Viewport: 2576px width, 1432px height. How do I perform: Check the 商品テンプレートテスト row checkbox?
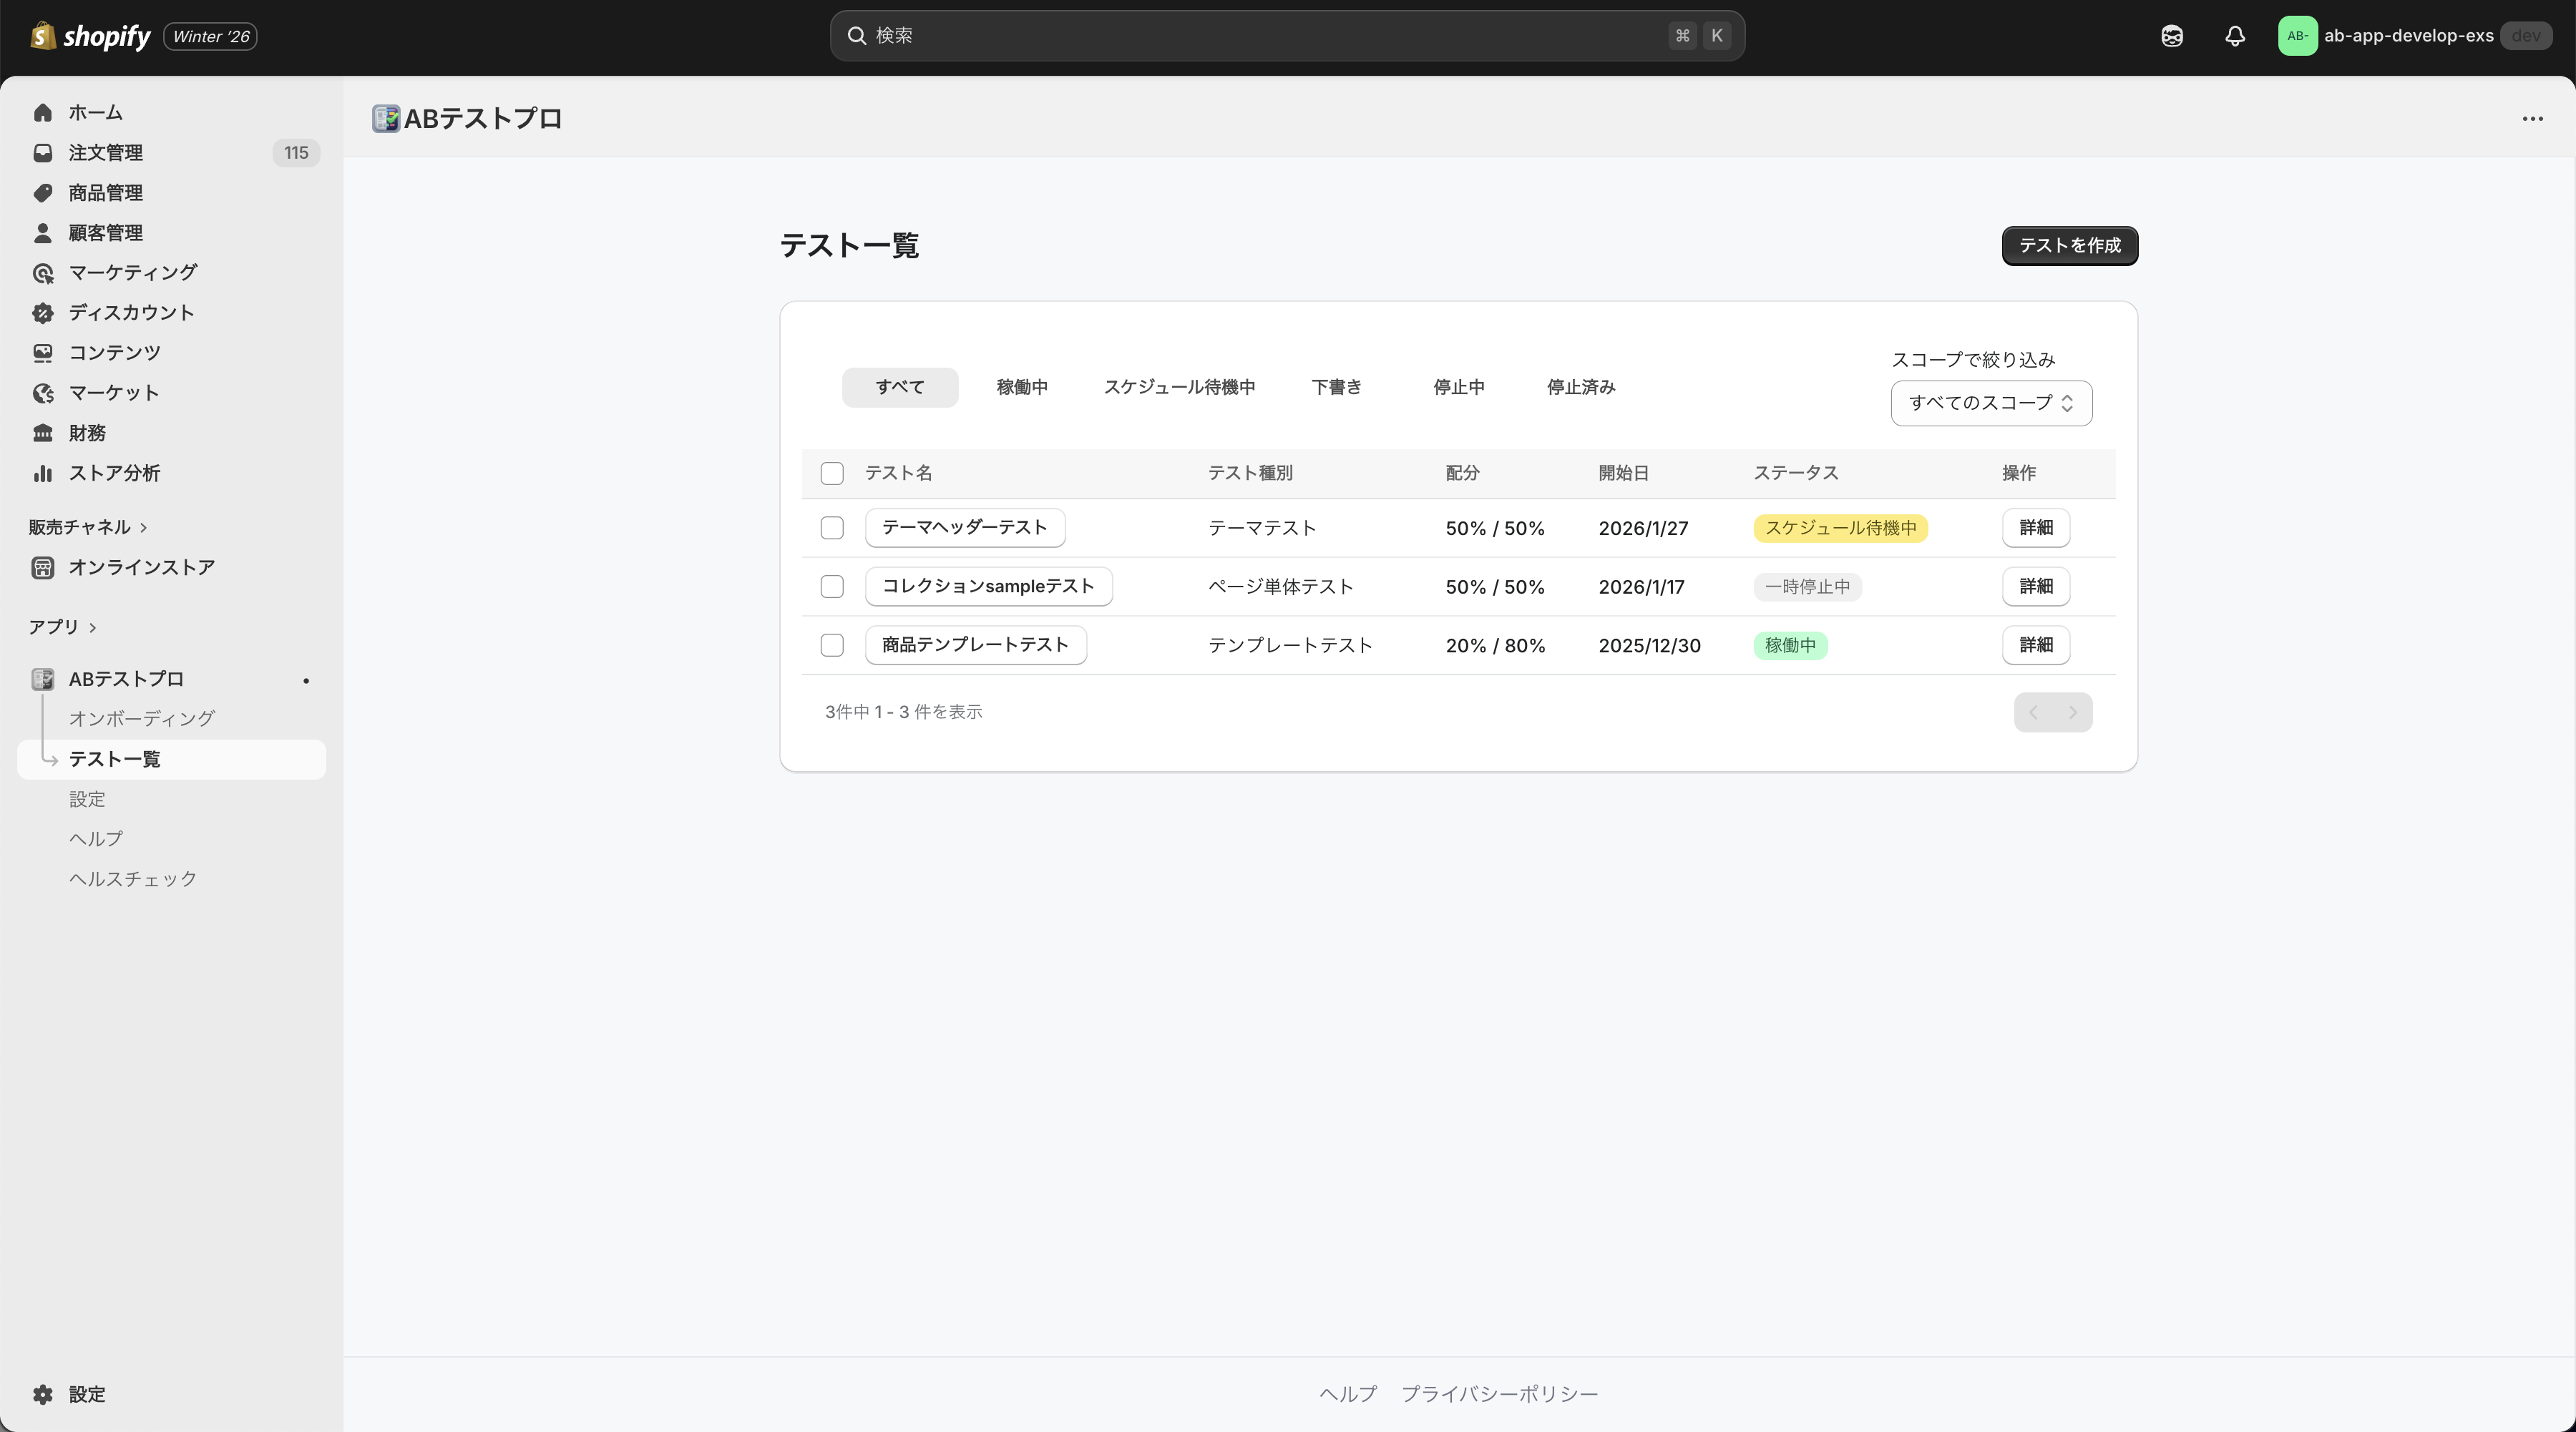click(831, 646)
